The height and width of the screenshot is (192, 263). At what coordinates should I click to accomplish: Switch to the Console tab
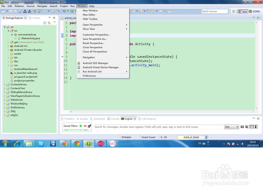coord(113,119)
